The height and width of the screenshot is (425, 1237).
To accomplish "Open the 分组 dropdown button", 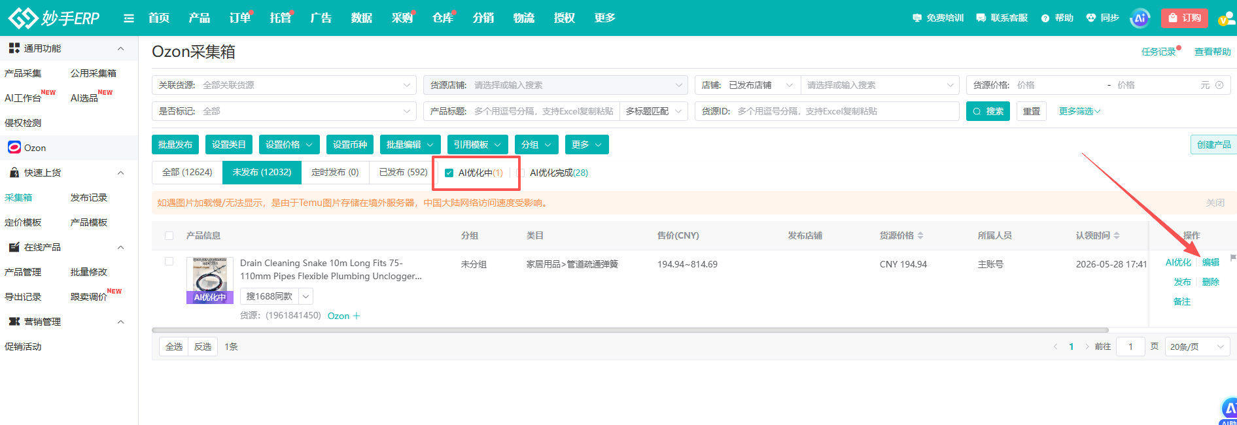I will (x=536, y=144).
